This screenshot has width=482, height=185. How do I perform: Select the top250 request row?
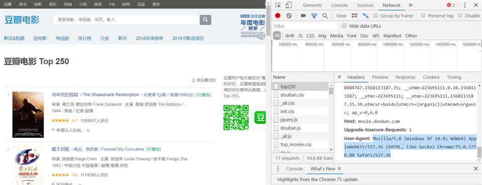(300, 87)
